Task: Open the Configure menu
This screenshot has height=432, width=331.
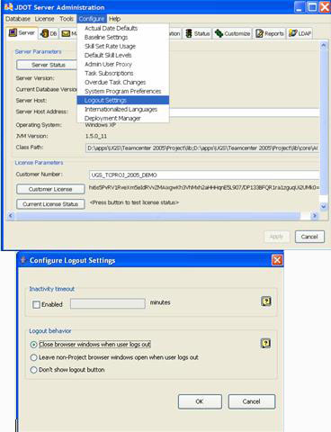Action: point(92,19)
